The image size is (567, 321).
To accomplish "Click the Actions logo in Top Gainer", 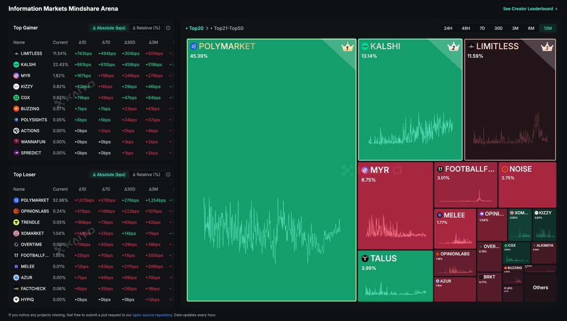I will pos(16,130).
